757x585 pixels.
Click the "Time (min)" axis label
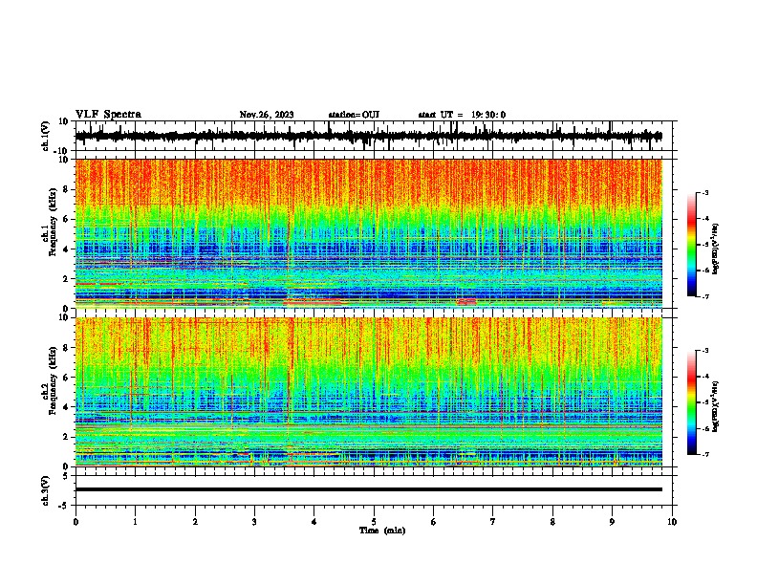[382, 531]
